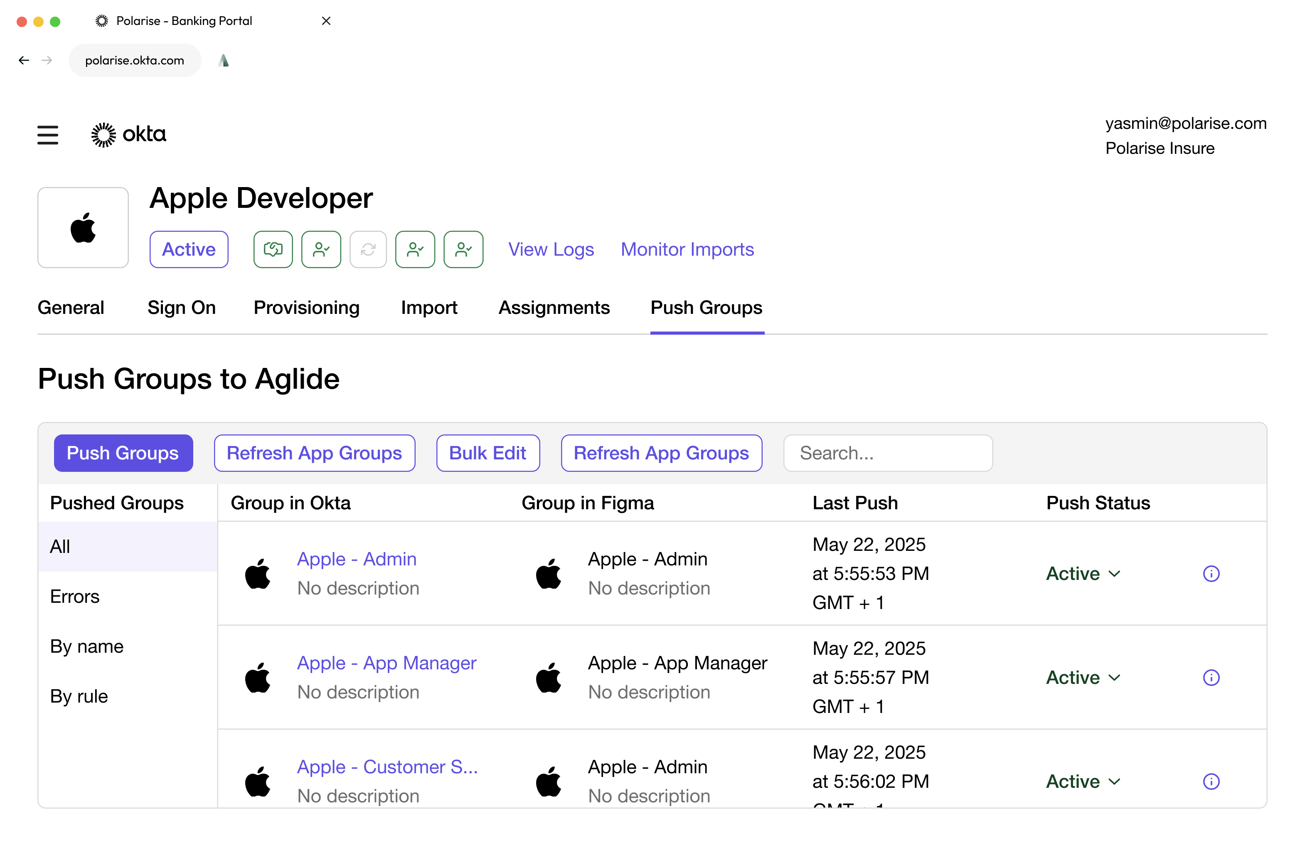Click Refresh App Groups beside the search field
The height and width of the screenshot is (846, 1305).
point(661,453)
